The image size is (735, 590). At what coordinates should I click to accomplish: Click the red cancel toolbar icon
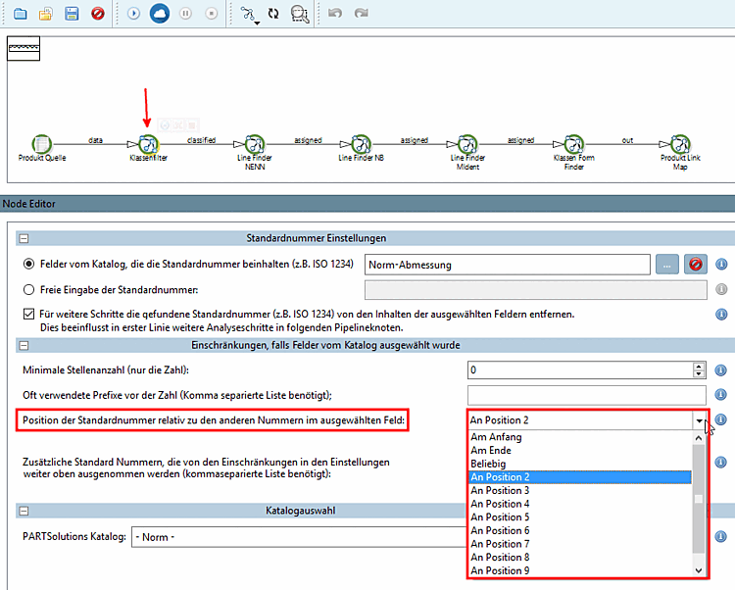pos(97,14)
